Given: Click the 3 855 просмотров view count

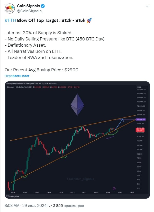Looking at the screenshot, I should (68, 206).
